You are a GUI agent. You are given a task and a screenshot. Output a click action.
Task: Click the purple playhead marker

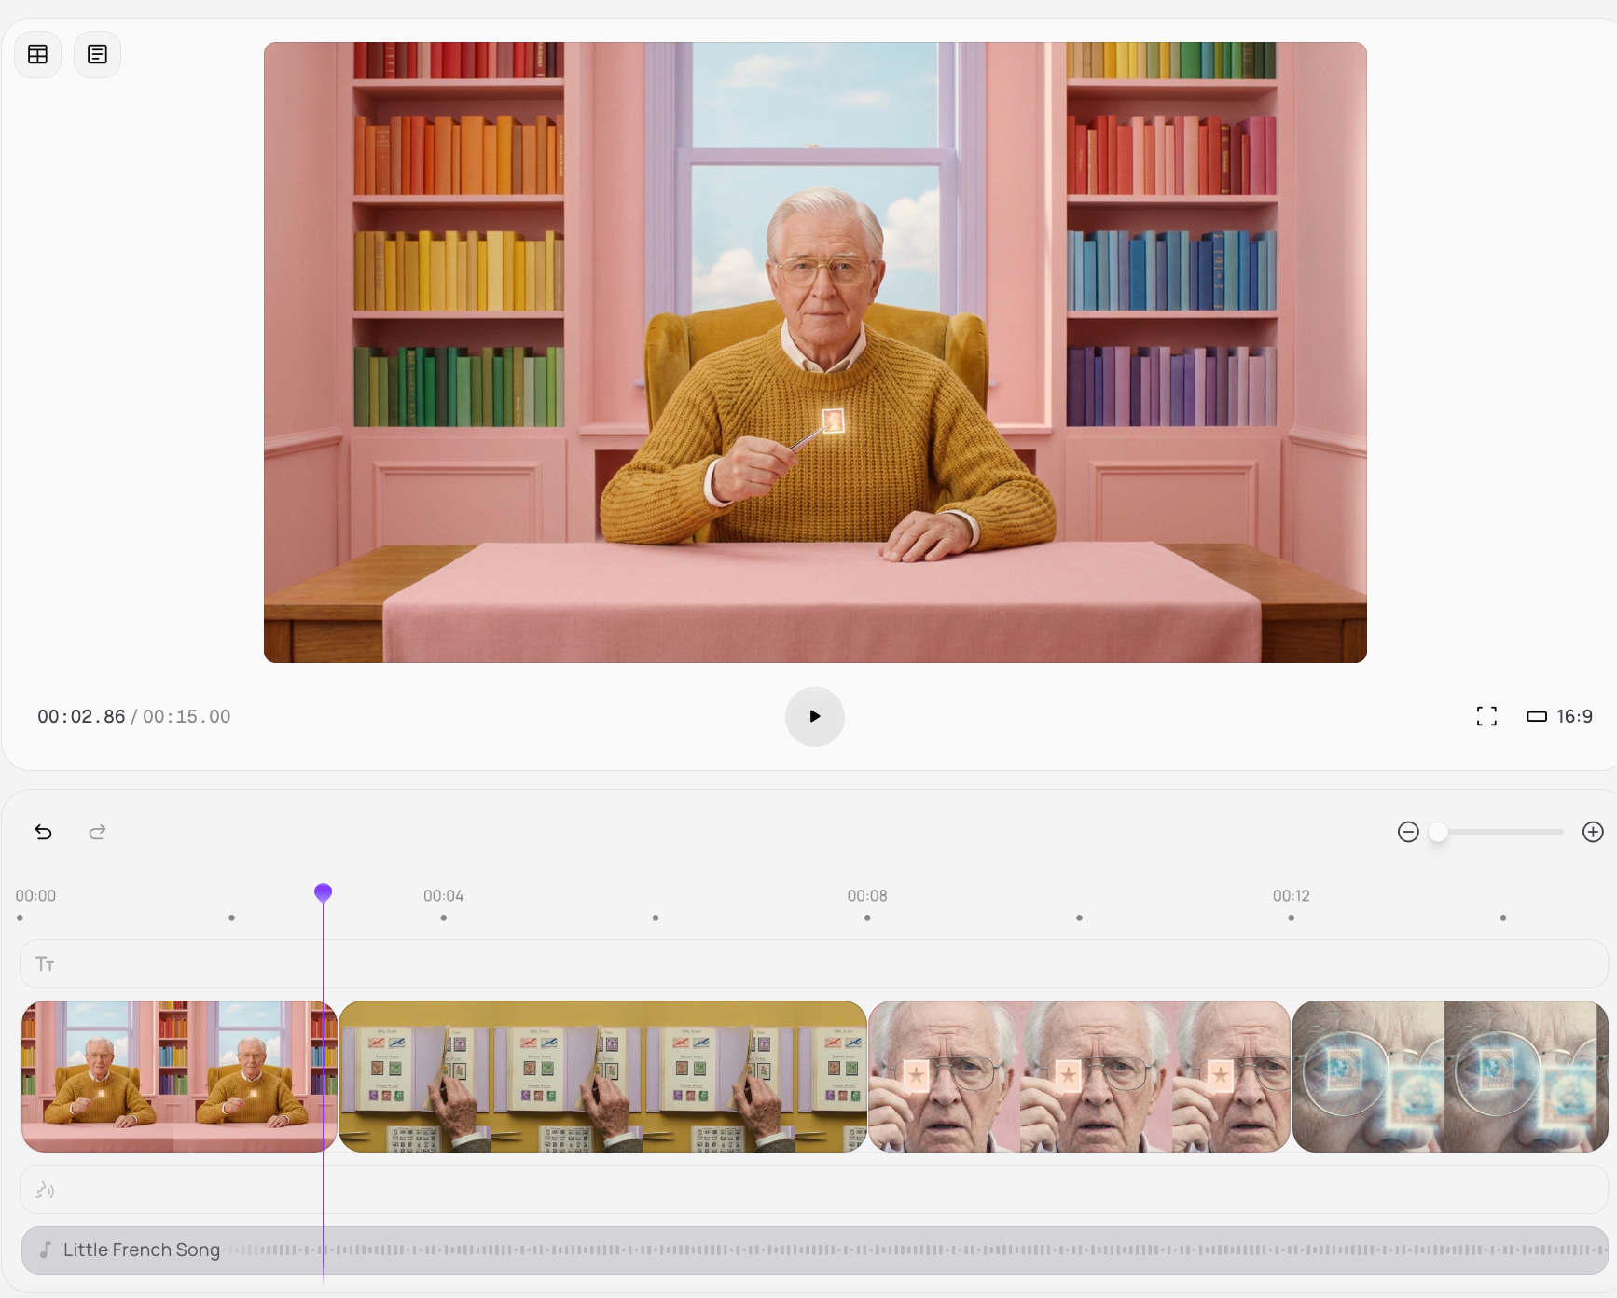pyautogui.click(x=323, y=892)
